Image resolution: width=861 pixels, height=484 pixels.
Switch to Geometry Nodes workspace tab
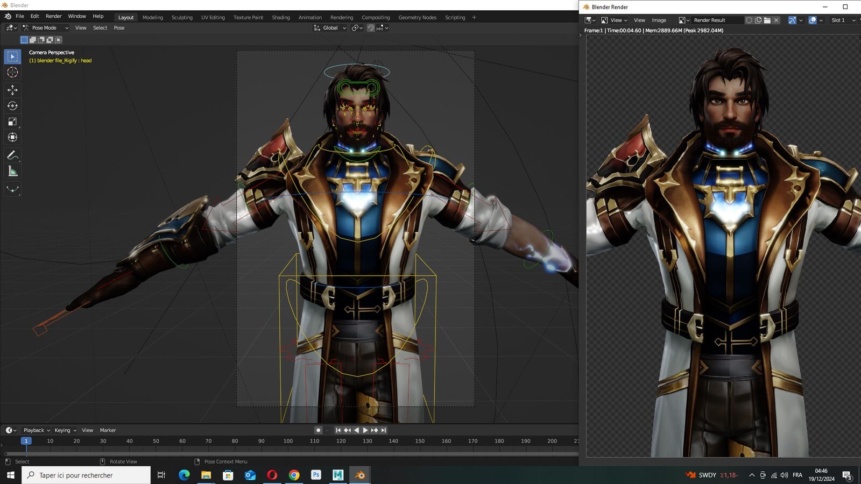click(418, 18)
